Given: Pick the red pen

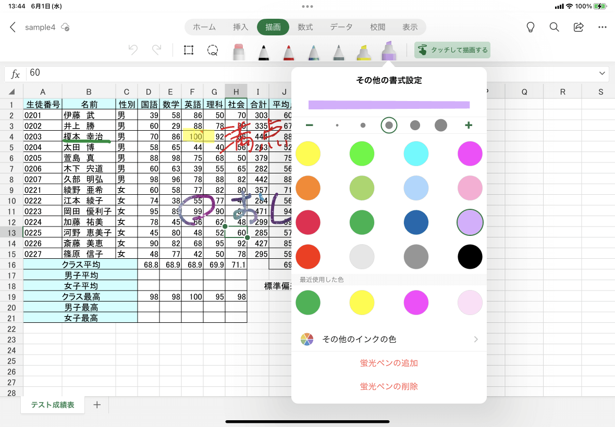Looking at the screenshot, I should (289, 52).
